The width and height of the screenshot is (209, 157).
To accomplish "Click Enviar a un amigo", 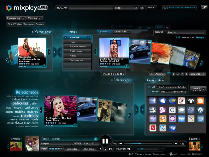I will point(198,89).
